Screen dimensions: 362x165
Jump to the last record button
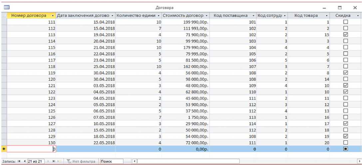(54, 161)
